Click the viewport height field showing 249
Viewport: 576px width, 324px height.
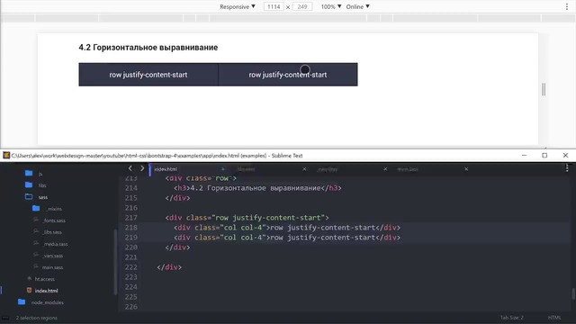click(x=302, y=6)
